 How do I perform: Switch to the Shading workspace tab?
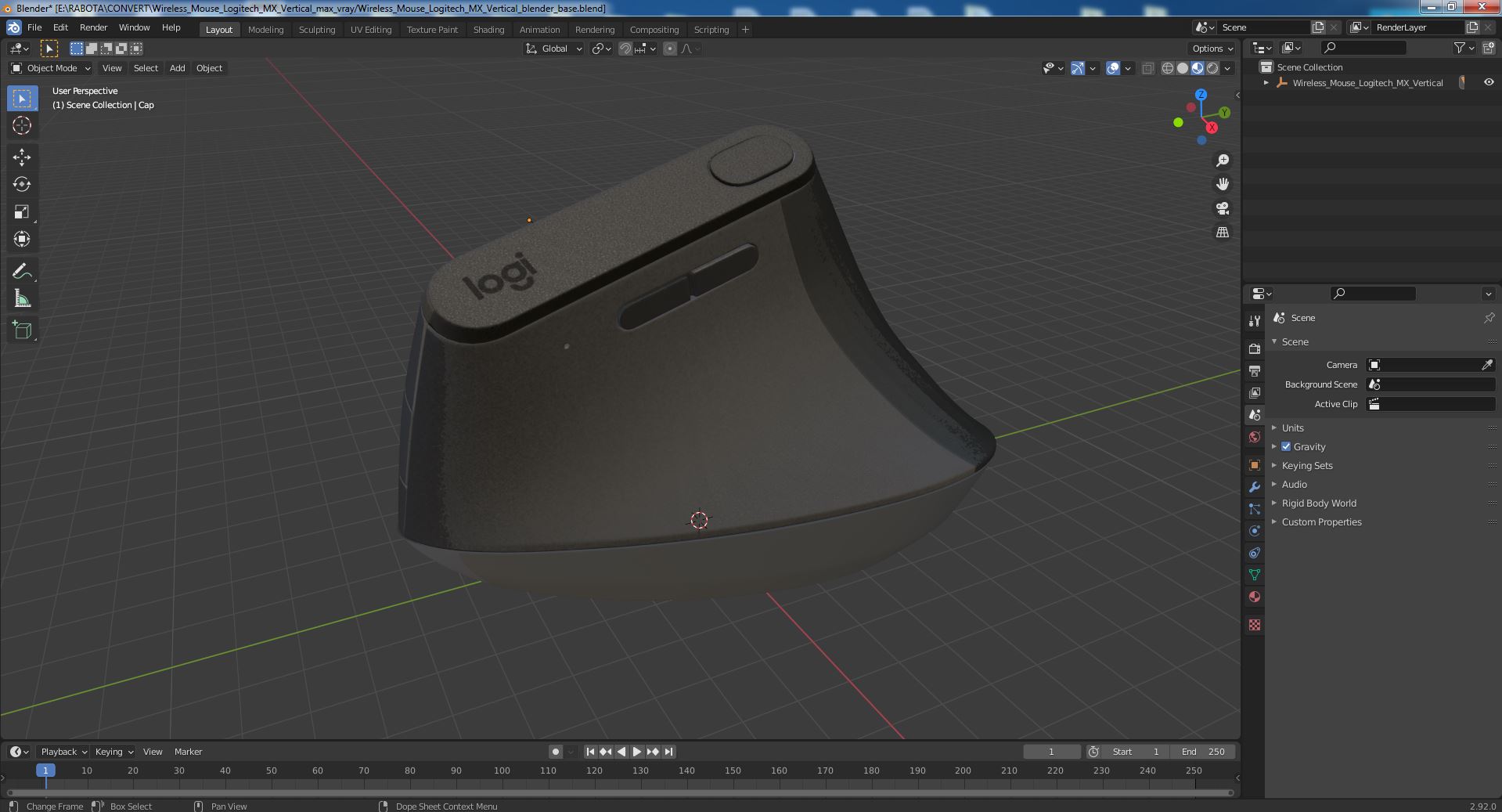tap(488, 30)
